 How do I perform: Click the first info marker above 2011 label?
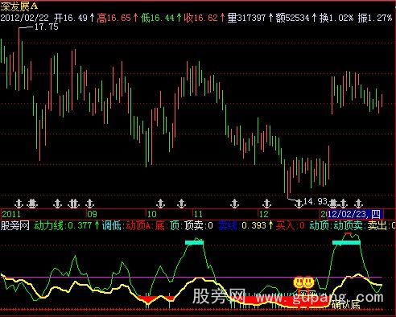pyautogui.click(x=19, y=204)
